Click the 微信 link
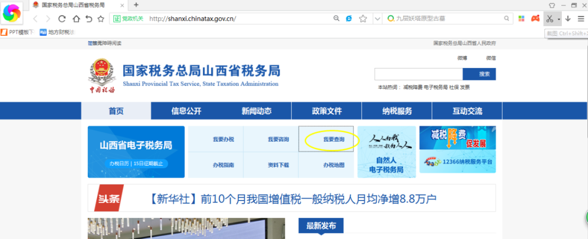 [491, 58]
